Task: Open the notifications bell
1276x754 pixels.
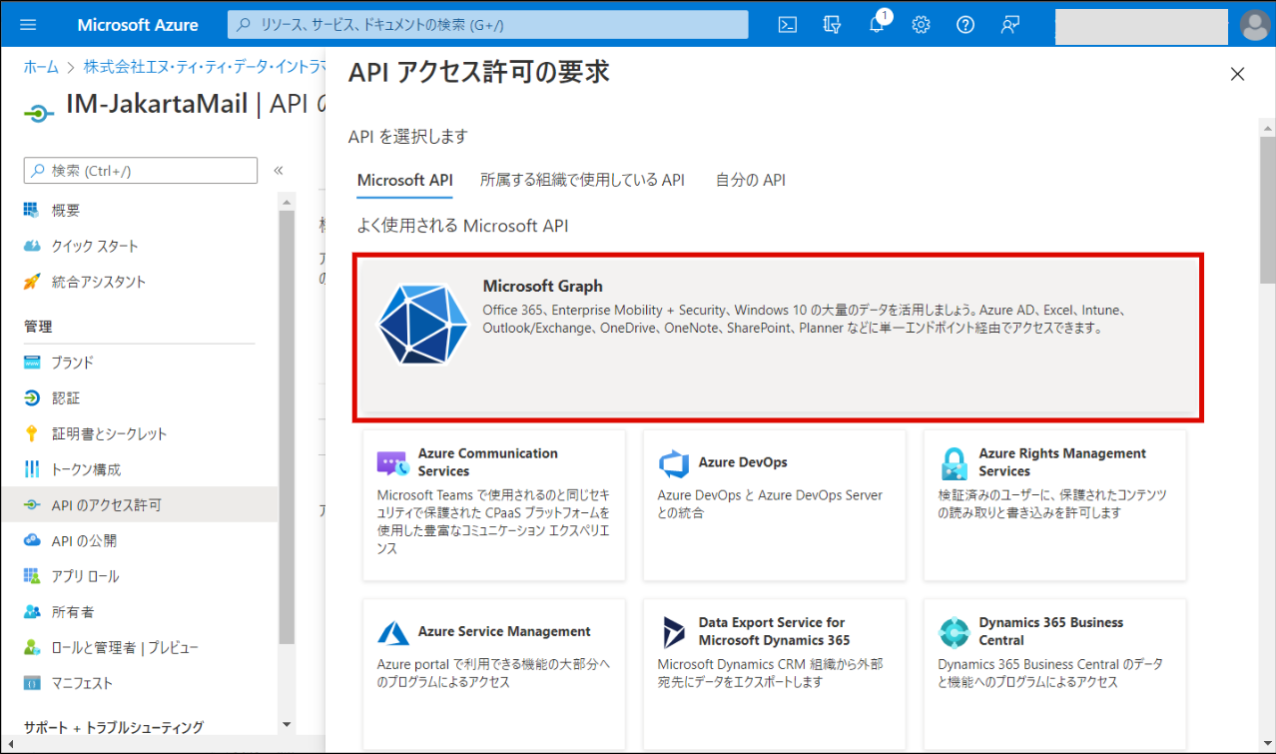Action: tap(877, 25)
